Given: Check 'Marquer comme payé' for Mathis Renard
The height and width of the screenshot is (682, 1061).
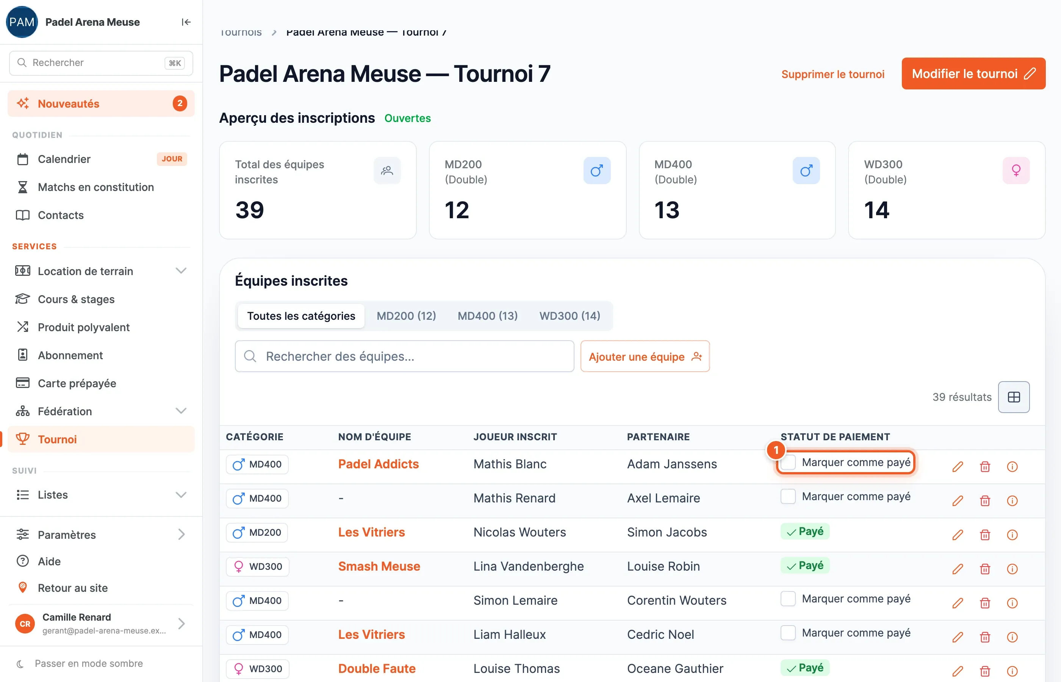Looking at the screenshot, I should [788, 496].
